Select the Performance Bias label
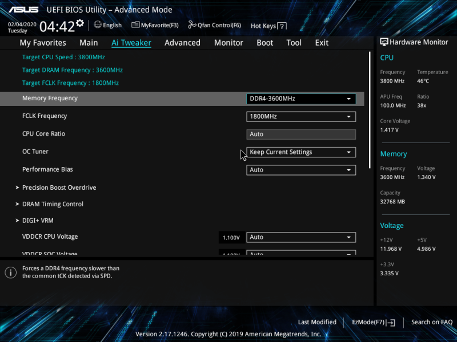Viewport: 457px width, 342px height. click(x=47, y=169)
